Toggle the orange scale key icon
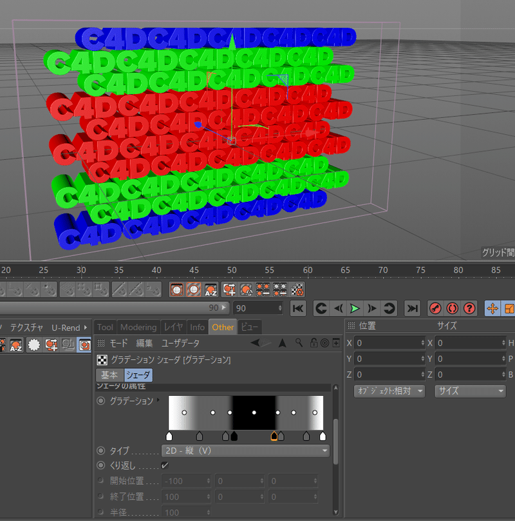The image size is (515, 521). (509, 308)
